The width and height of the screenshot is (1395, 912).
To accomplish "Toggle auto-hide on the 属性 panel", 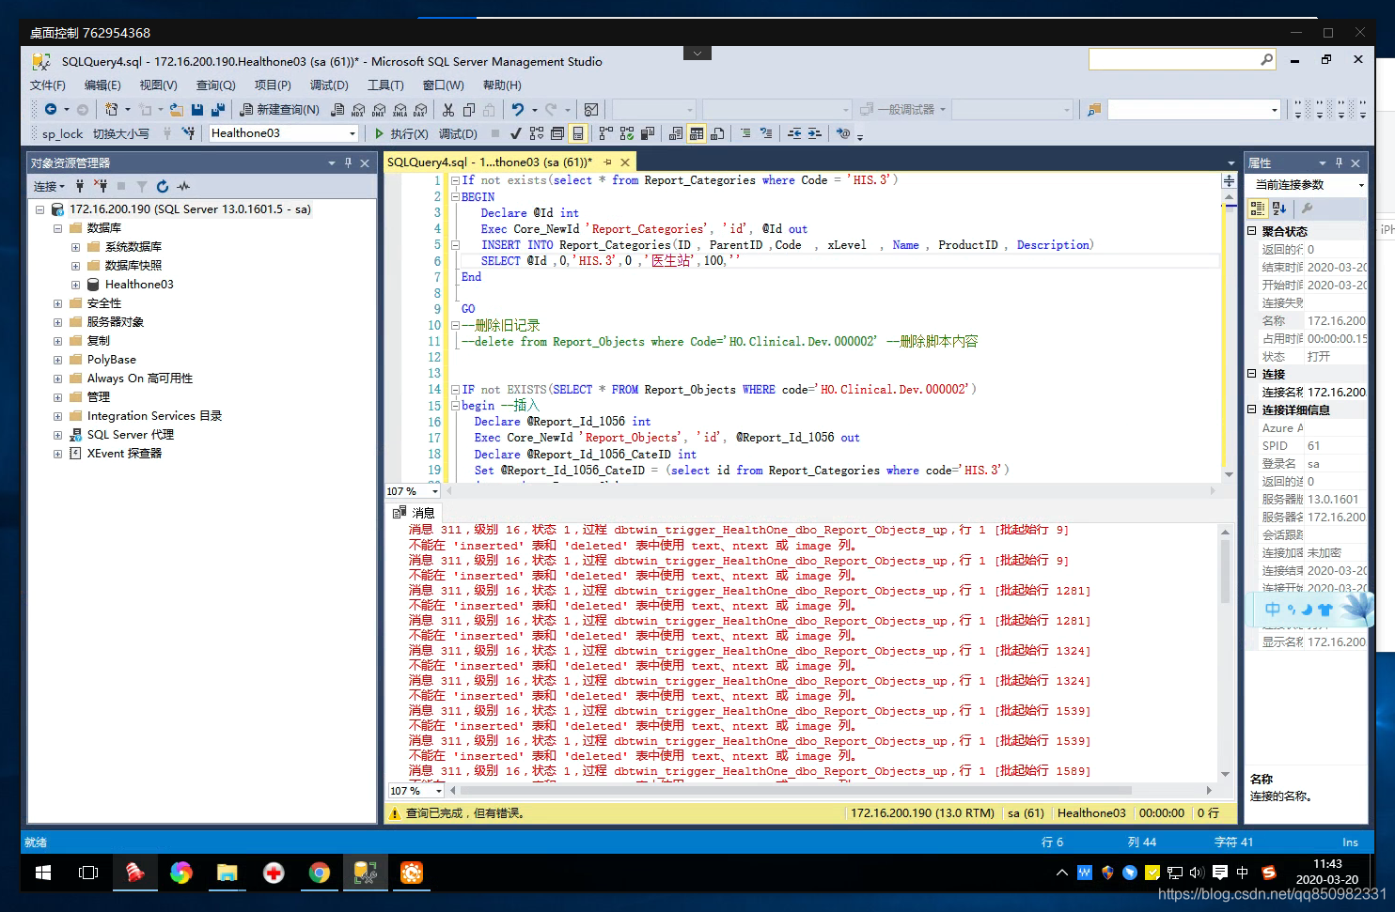I will (1339, 163).
